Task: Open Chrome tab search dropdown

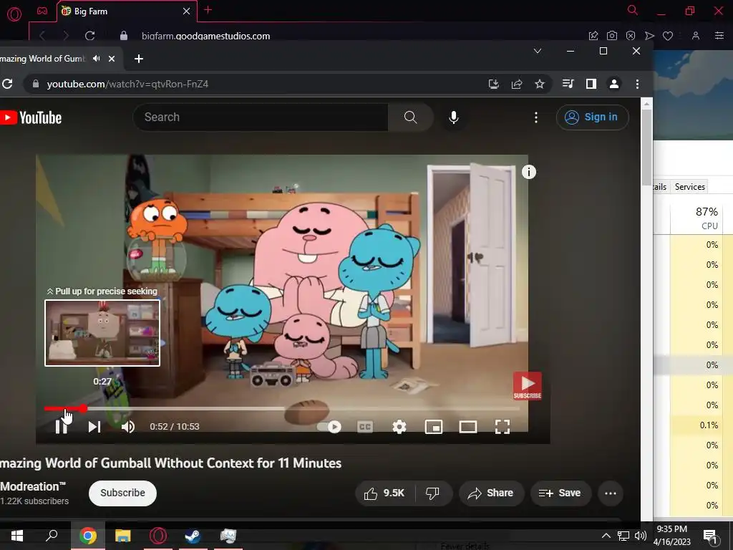Action: point(538,51)
